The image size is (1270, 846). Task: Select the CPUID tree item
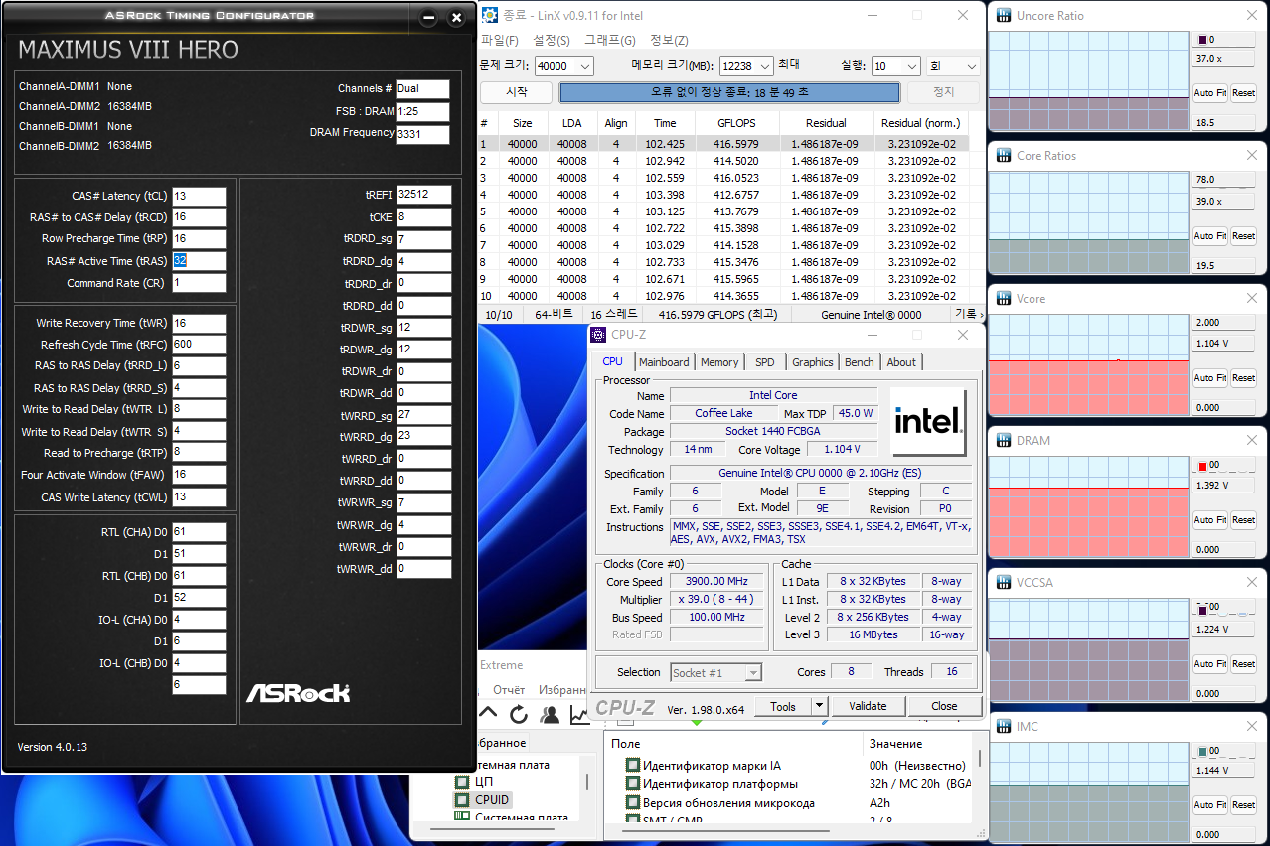pyautogui.click(x=491, y=799)
